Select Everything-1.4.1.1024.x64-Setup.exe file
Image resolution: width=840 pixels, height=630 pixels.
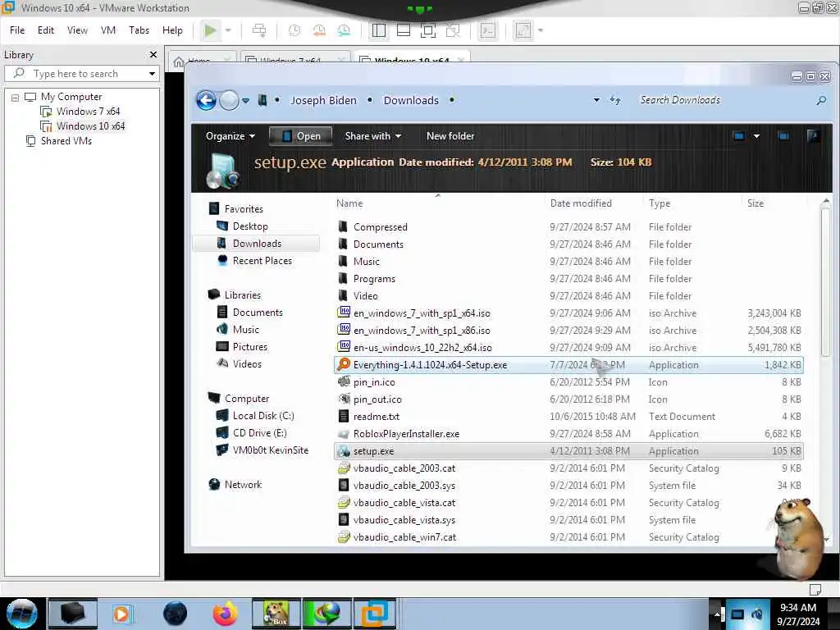(568, 365)
